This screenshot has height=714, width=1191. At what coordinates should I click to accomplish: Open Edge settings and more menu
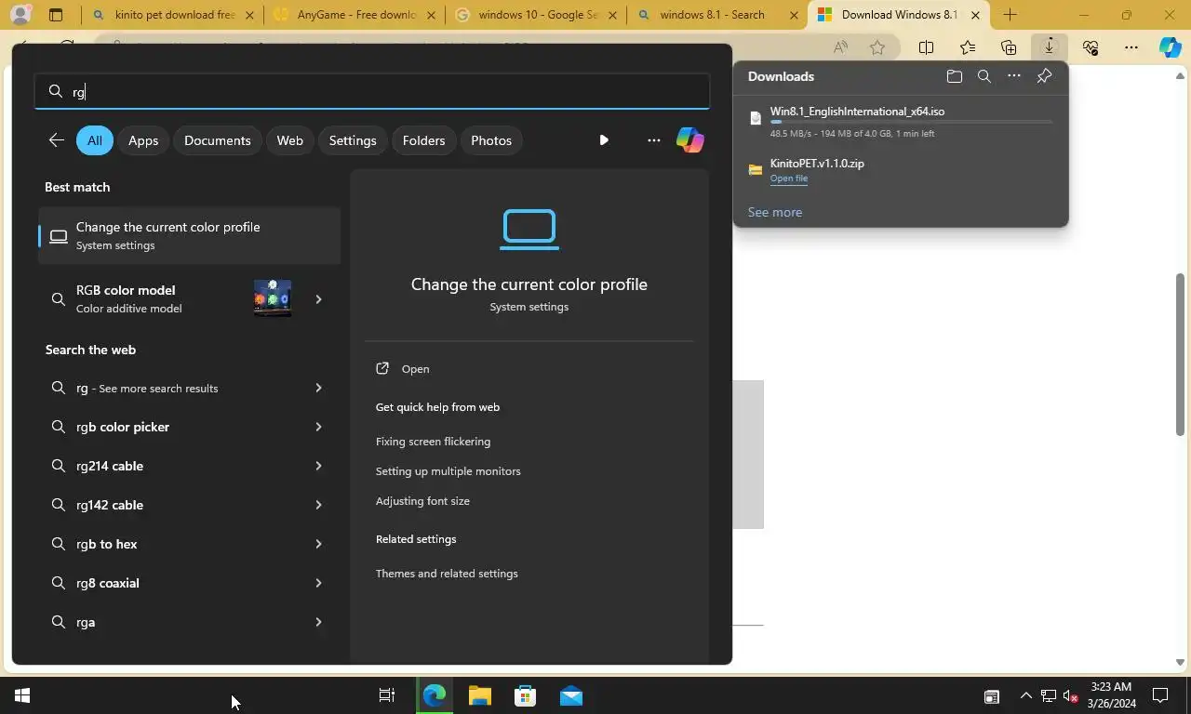pos(1131,46)
